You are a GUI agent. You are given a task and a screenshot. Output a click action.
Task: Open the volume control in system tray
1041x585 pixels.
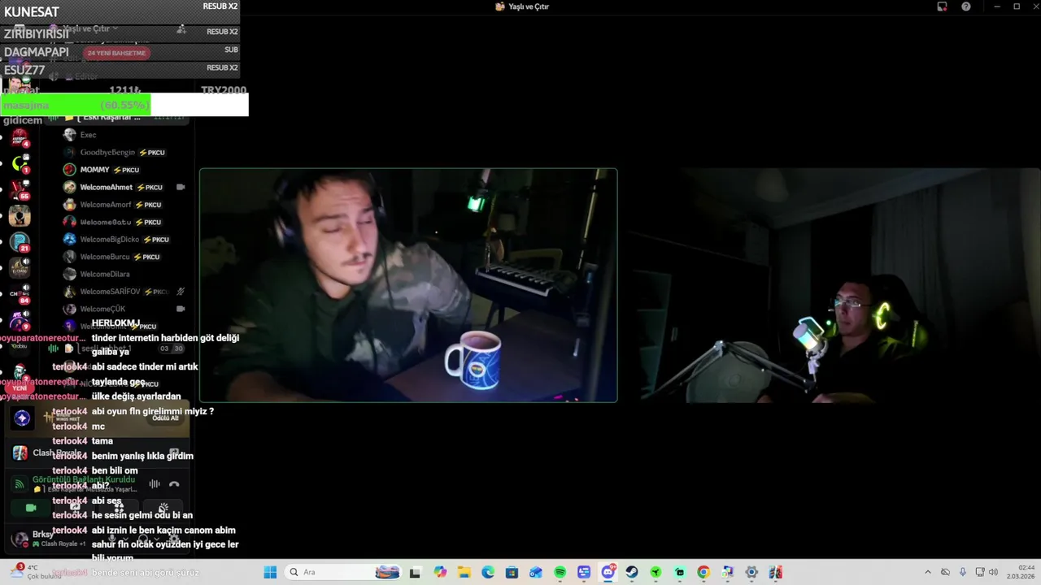993,572
